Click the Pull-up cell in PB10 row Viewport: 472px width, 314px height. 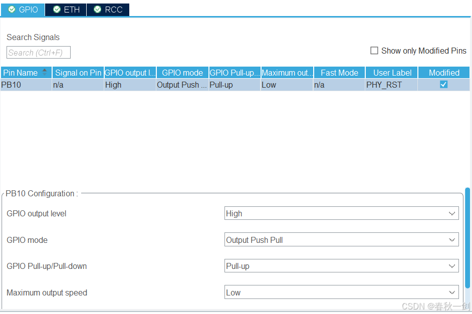pos(235,85)
